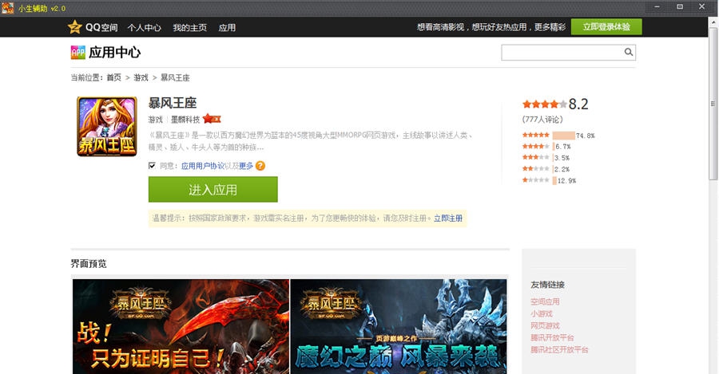Open the 空间应用 friendly link
This screenshot has height=374, width=719.
coord(545,301)
